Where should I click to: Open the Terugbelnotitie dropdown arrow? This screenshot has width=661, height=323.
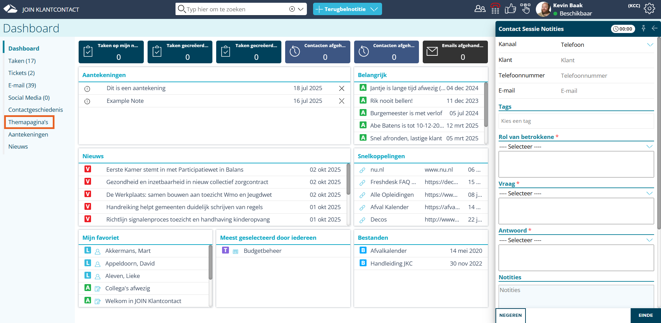click(374, 9)
